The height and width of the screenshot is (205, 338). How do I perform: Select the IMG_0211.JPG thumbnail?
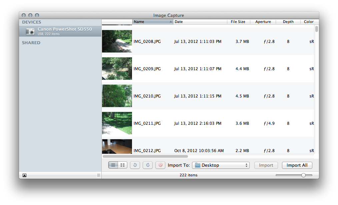click(x=117, y=123)
